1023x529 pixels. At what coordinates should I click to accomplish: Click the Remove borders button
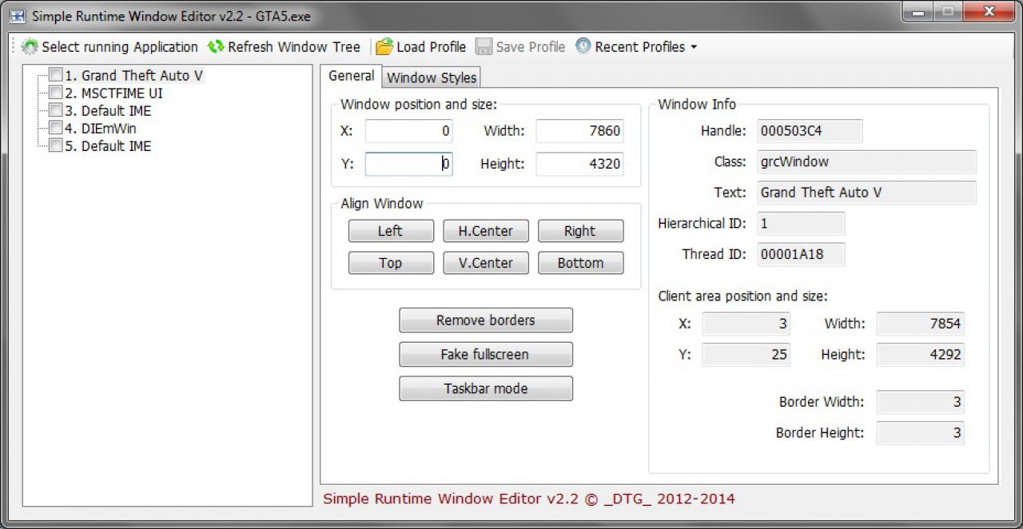(486, 320)
